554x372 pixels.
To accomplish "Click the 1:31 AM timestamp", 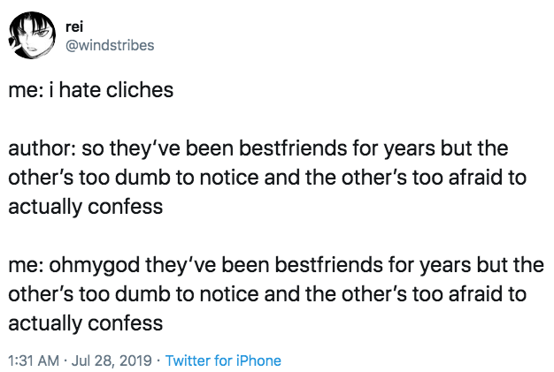I will [x=34, y=361].
